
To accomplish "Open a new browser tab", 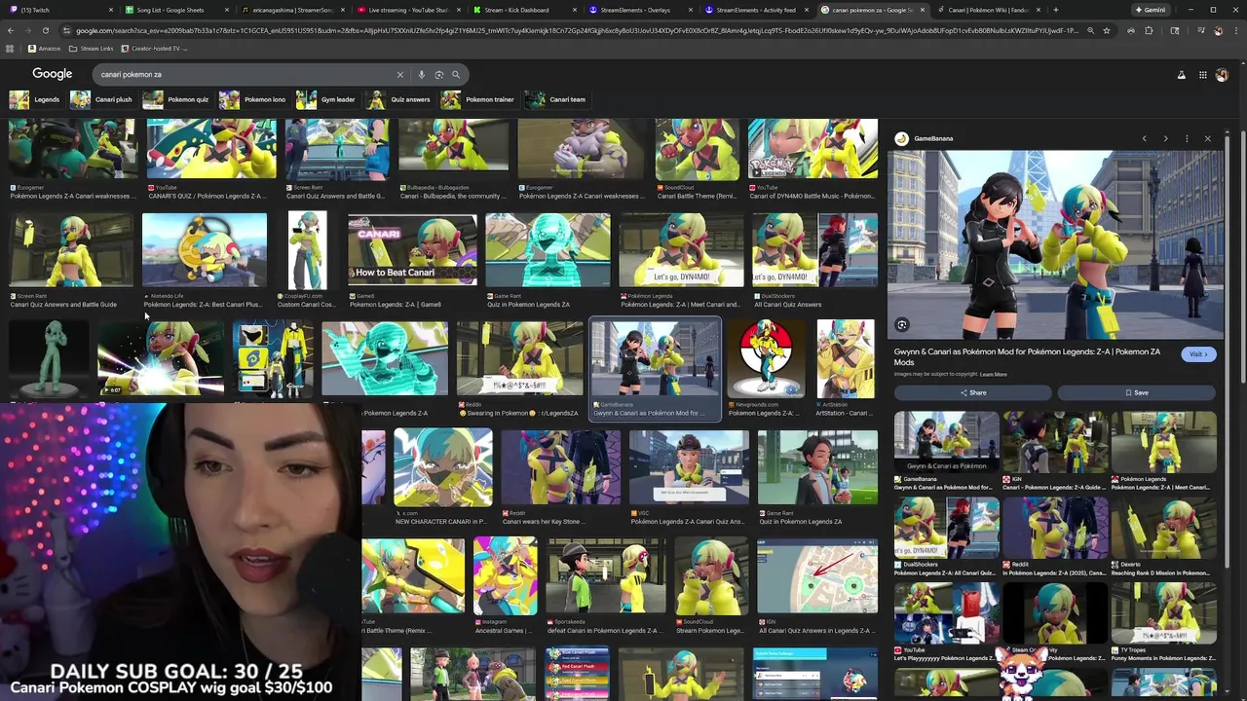I will pos(1056,10).
